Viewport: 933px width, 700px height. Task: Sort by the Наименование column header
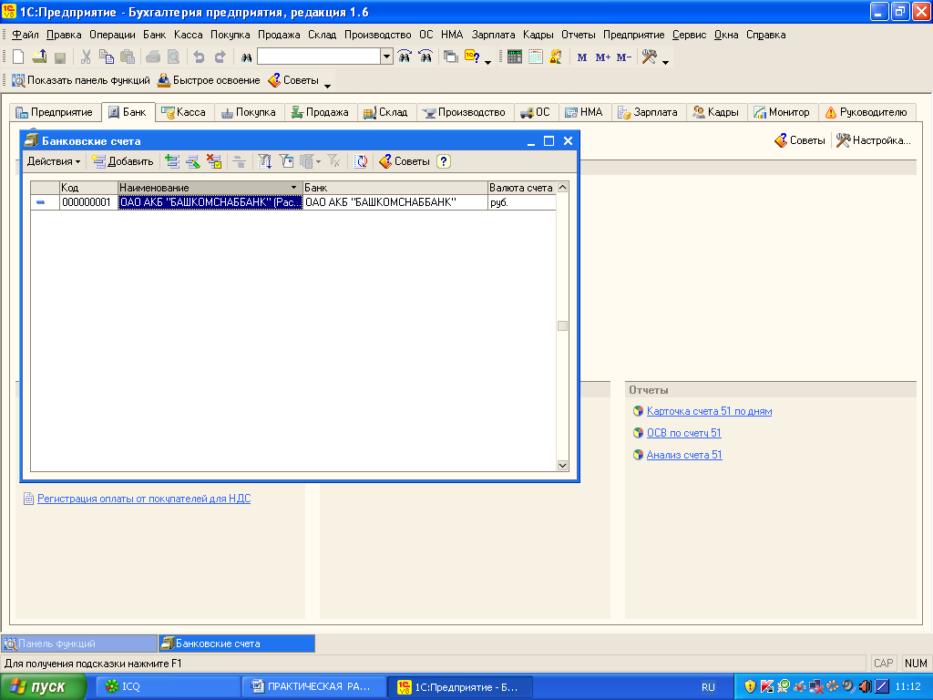pyautogui.click(x=210, y=188)
